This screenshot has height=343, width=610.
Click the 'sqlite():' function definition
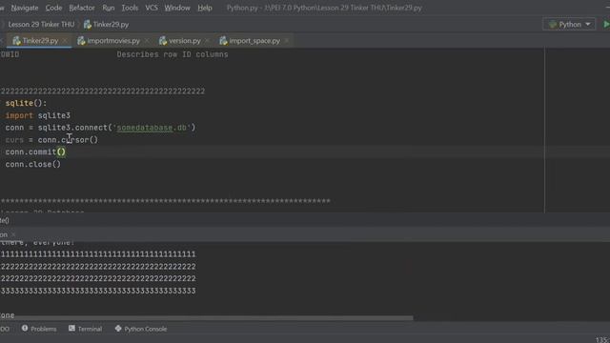(x=26, y=103)
